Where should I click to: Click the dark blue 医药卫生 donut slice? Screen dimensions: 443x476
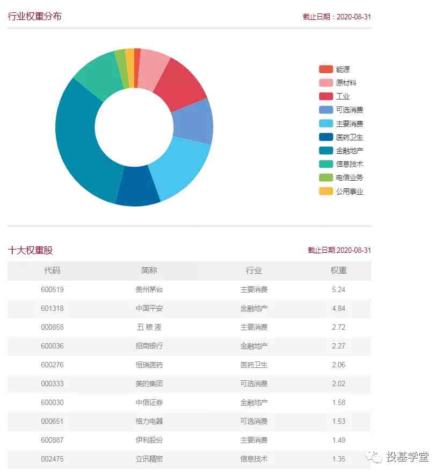click(137, 186)
